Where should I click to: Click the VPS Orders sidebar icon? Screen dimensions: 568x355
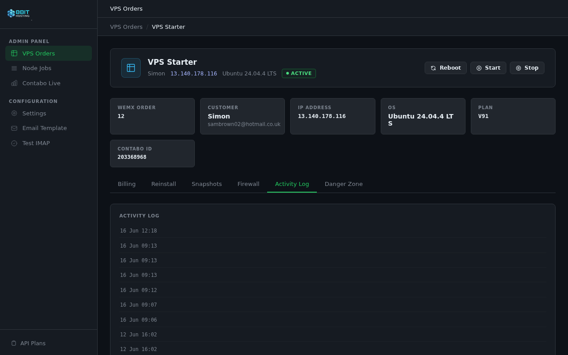tap(14, 53)
